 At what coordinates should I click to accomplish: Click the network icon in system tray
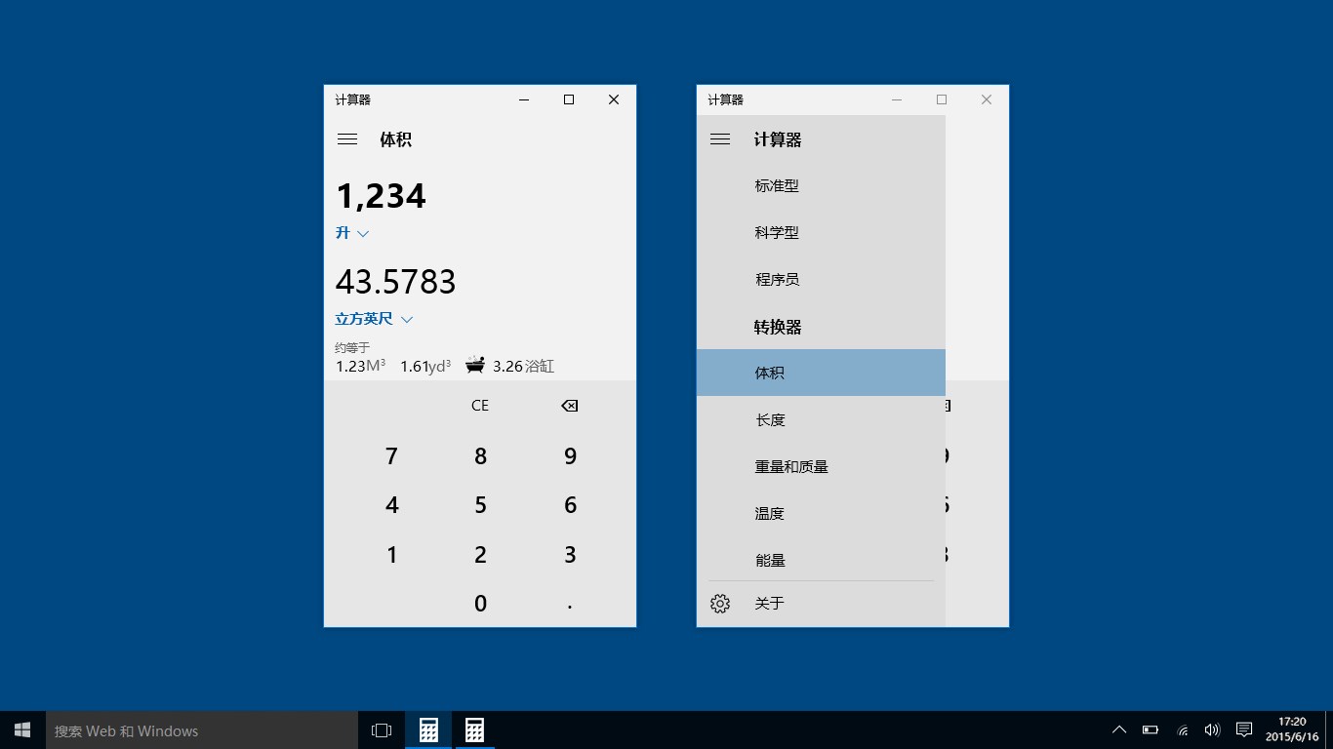[x=1181, y=729]
